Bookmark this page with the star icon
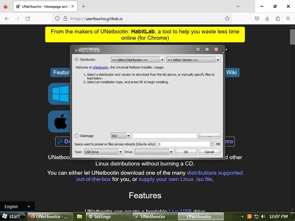Screen dimensions: 295x221 pyautogui.click(x=227, y=18)
